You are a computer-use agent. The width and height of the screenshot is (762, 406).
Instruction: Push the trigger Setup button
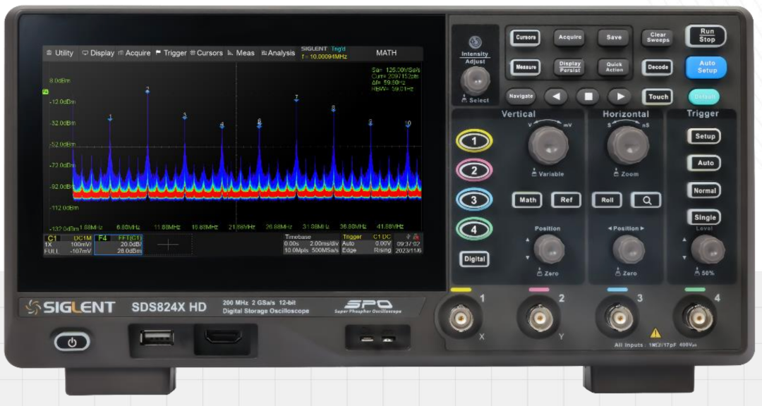point(704,137)
